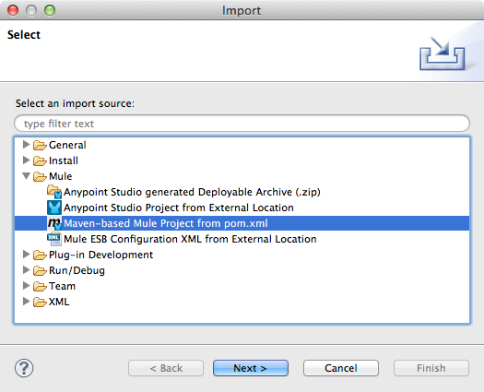Click the XML folder icon
This screenshot has width=484, height=392.
click(x=40, y=302)
